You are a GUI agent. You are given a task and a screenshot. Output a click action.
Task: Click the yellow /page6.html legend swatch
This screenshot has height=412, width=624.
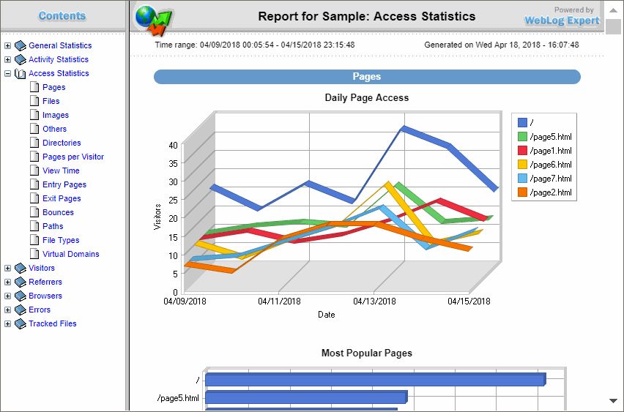click(x=522, y=164)
